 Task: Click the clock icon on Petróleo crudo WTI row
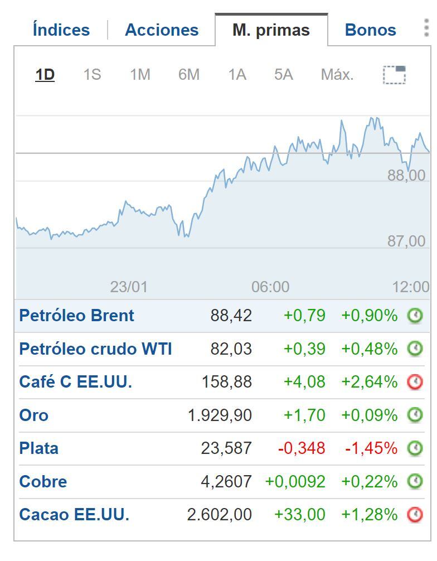[x=415, y=349]
